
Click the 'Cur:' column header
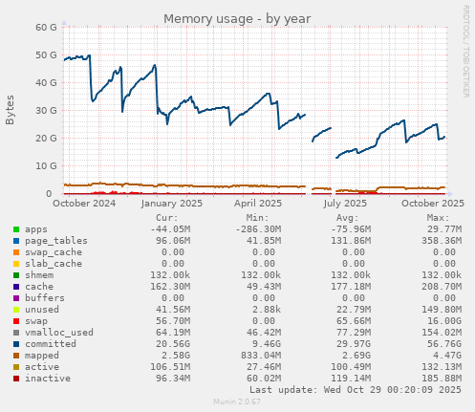click(167, 218)
